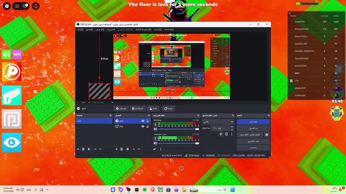346x194 pixels.
Task: Add a scene transition with plus icon
Action: (221, 134)
